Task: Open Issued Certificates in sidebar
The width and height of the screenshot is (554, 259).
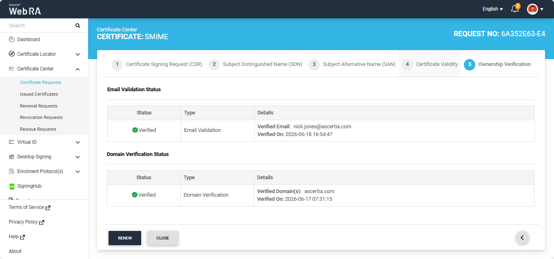Action: (39, 94)
